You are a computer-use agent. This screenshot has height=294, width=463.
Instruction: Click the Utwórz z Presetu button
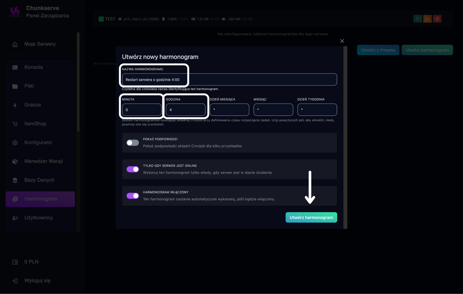pos(378,50)
